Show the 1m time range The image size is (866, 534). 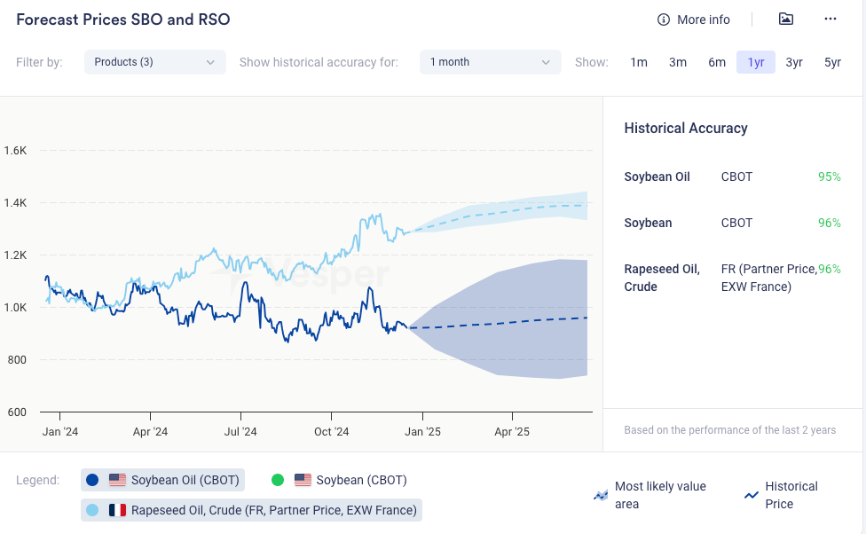[639, 62]
